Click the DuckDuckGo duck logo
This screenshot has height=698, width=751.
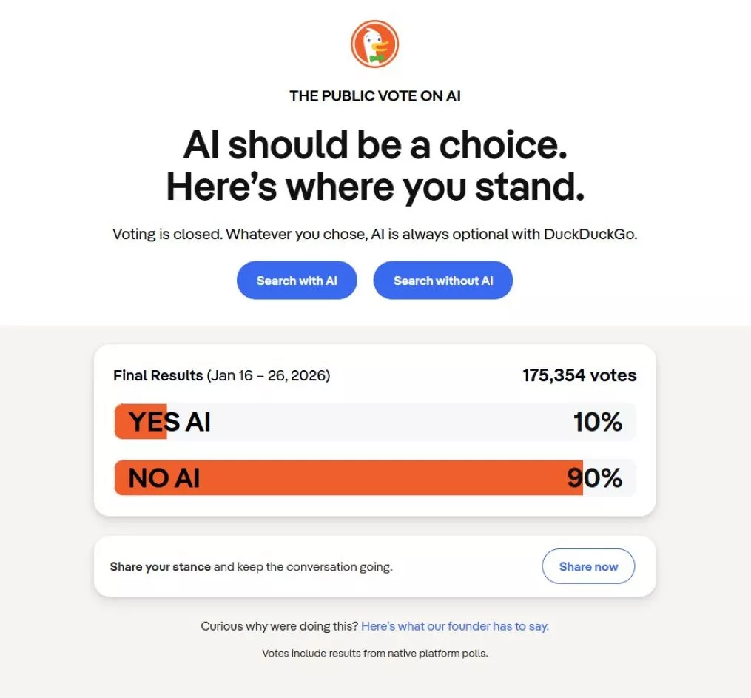tap(374, 44)
